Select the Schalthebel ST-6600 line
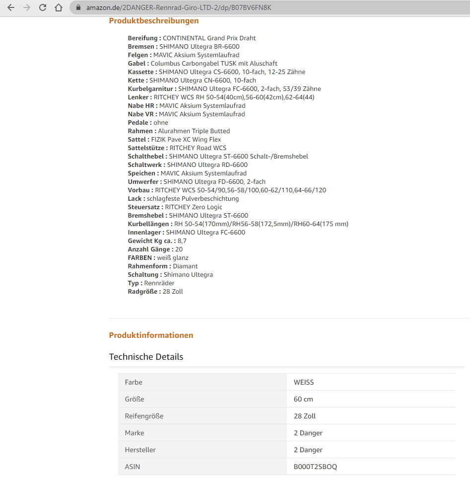This screenshot has height=482, width=470. point(218,157)
